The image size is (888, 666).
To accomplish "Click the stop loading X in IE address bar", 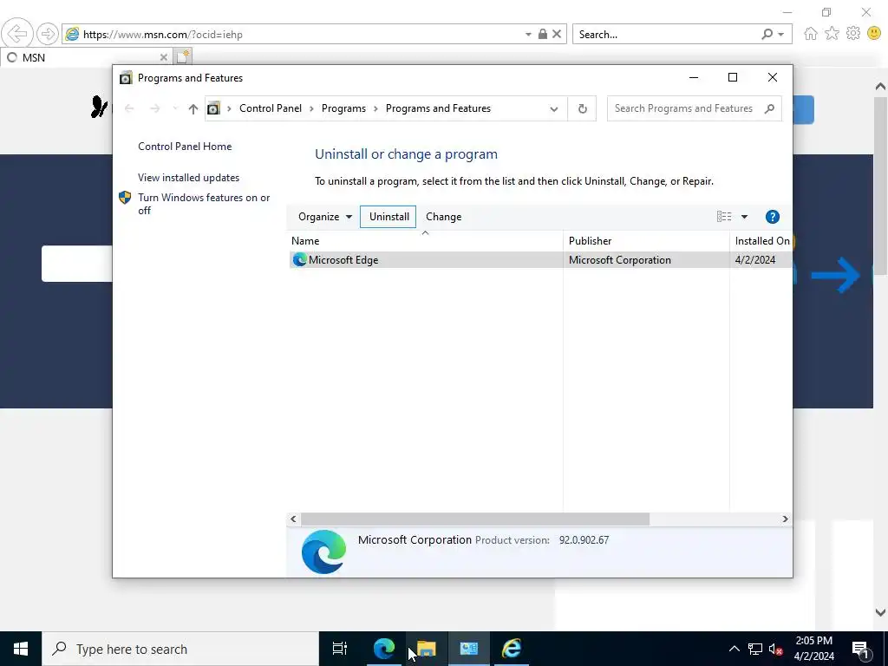I will 557,34.
